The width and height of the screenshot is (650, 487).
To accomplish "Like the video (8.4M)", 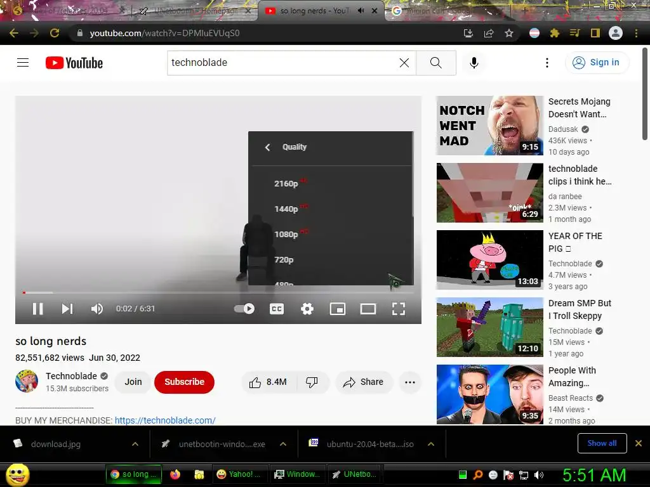I will point(269,382).
